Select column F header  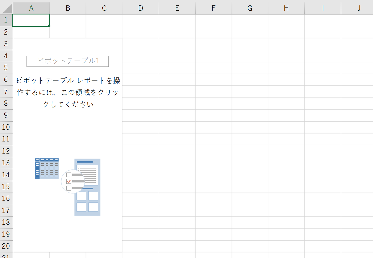click(213, 8)
